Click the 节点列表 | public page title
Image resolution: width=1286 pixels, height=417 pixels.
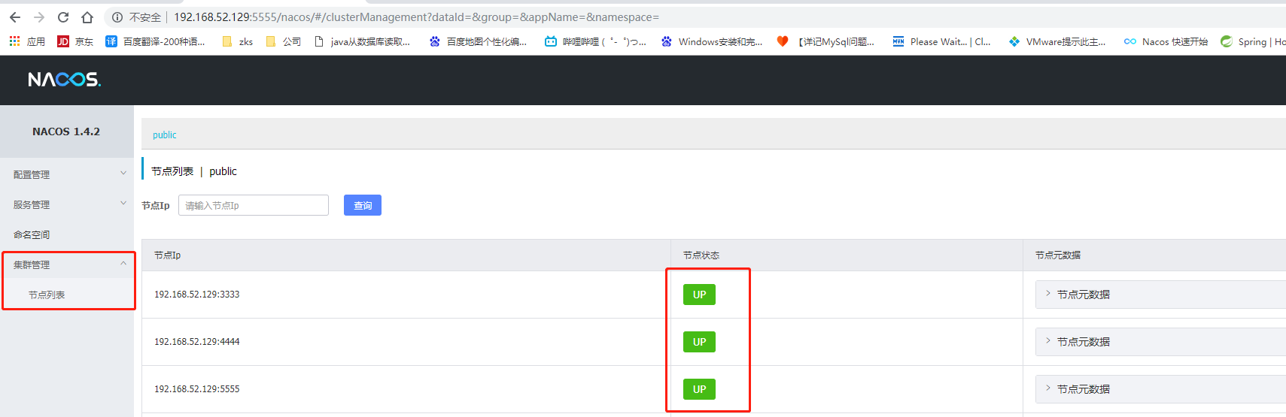pyautogui.click(x=194, y=171)
